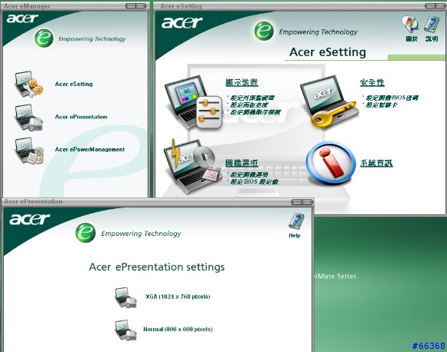
Task: Click the display device laptop-with-sliders icon
Action: [194, 102]
